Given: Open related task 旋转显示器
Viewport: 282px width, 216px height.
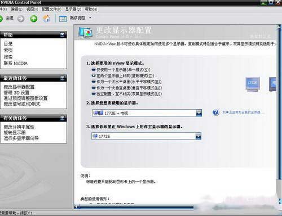Looking at the screenshot, I should (15, 133).
